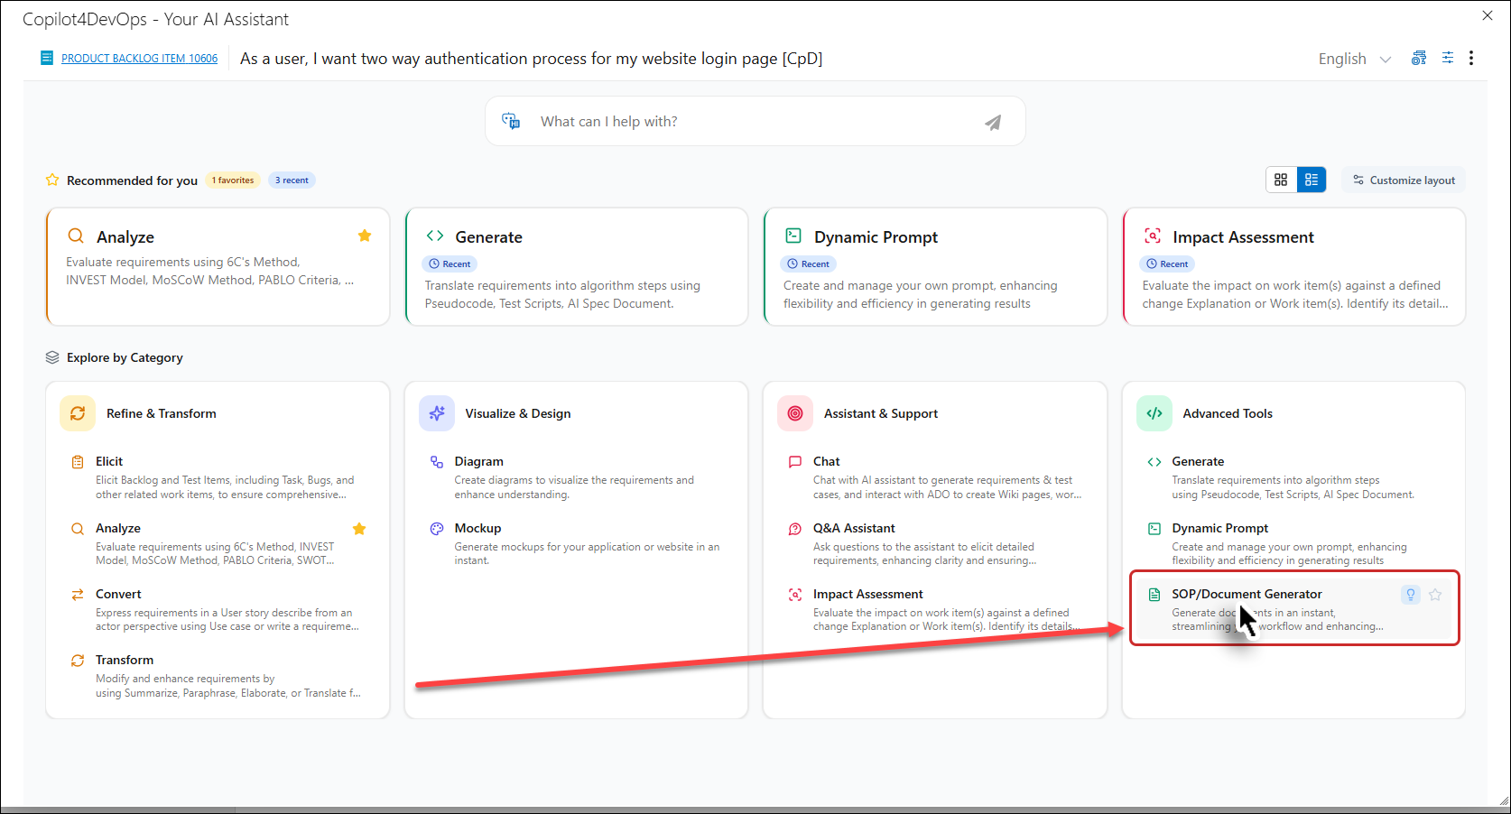Screen dimensions: 1511x814
Task: Click the send arrow in the prompt box
Action: pos(992,123)
